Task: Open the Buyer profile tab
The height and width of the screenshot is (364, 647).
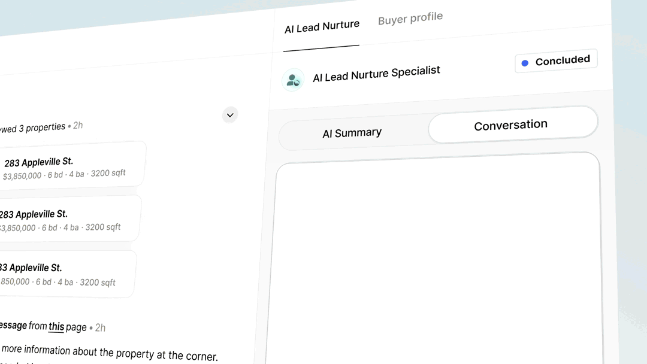Action: 410,19
